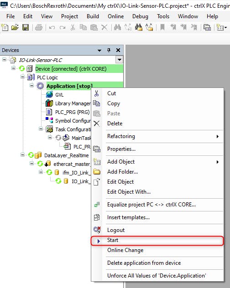Collapse the Device [connected] node
This screenshot has height=288, width=230.
click(x=13, y=68)
